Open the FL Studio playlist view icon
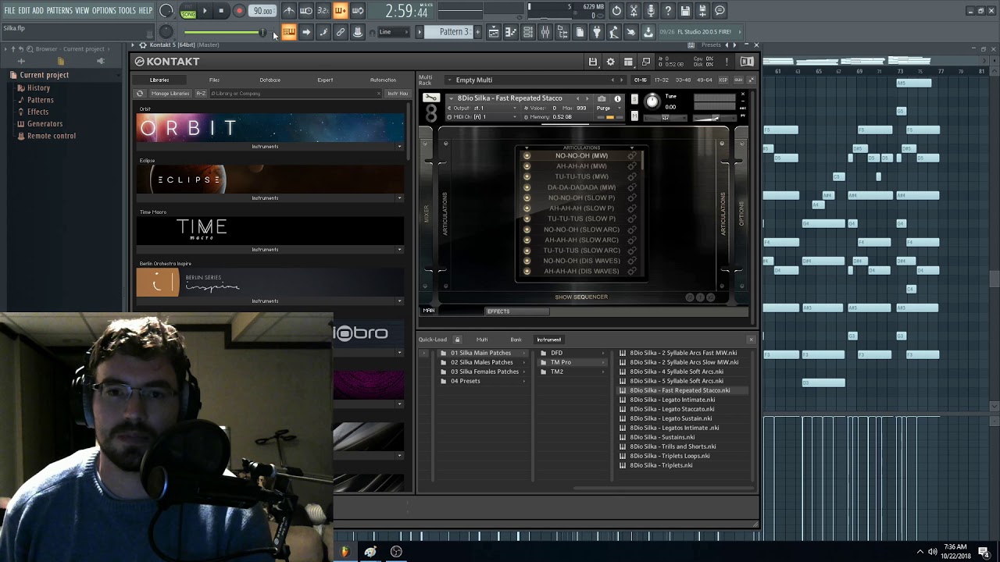Image resolution: width=1000 pixels, height=562 pixels. tap(494, 32)
